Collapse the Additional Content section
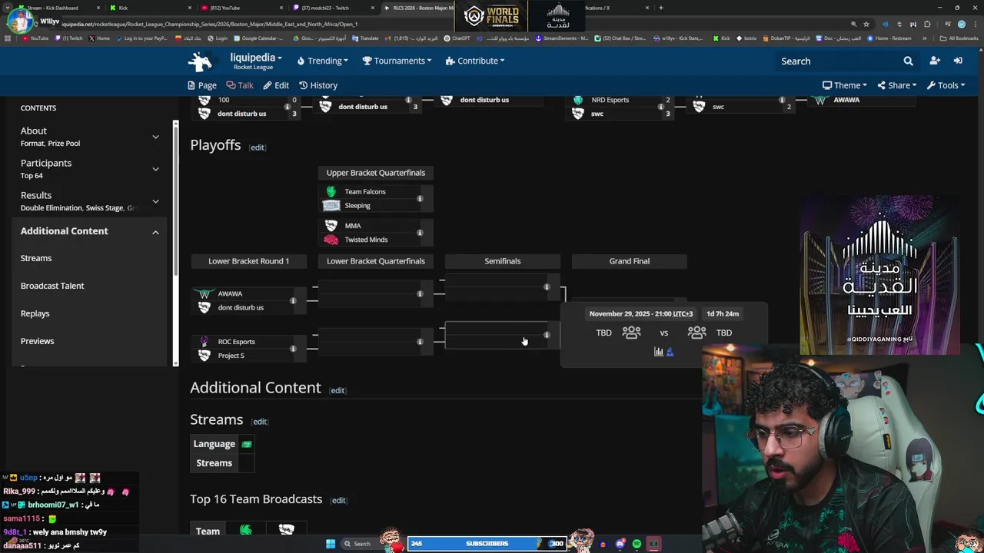The width and height of the screenshot is (984, 553). pos(155,231)
